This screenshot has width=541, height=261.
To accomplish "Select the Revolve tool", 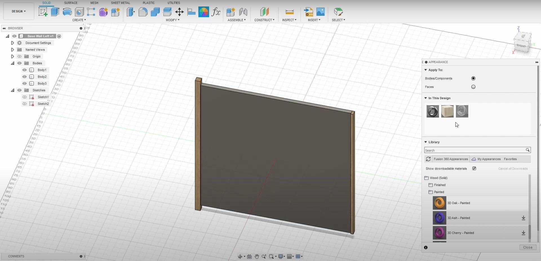I will pos(67,12).
